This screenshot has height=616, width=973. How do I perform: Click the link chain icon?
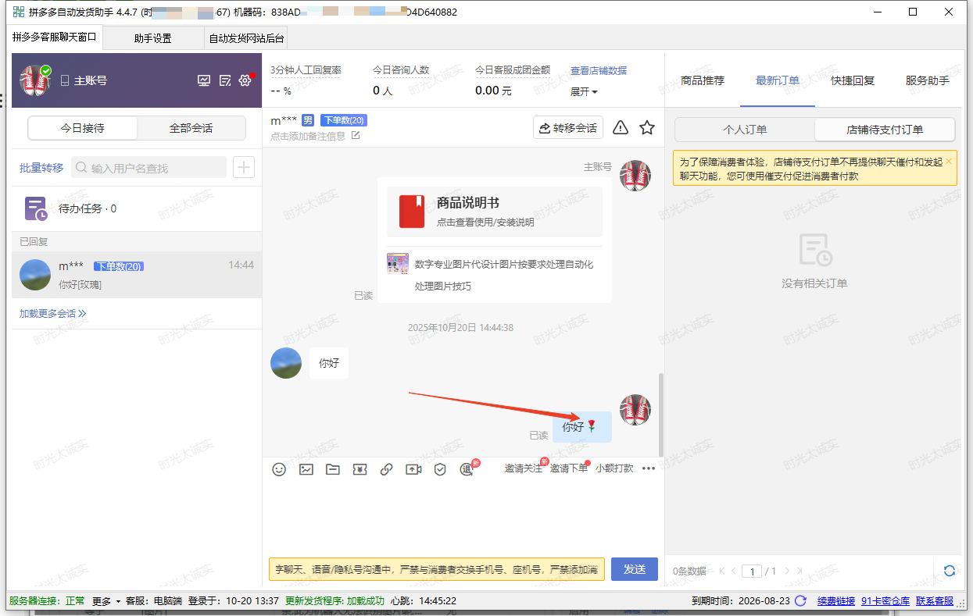386,469
